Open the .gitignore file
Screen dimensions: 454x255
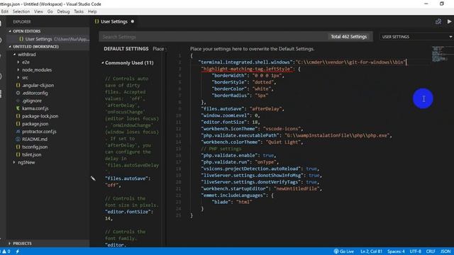32,101
